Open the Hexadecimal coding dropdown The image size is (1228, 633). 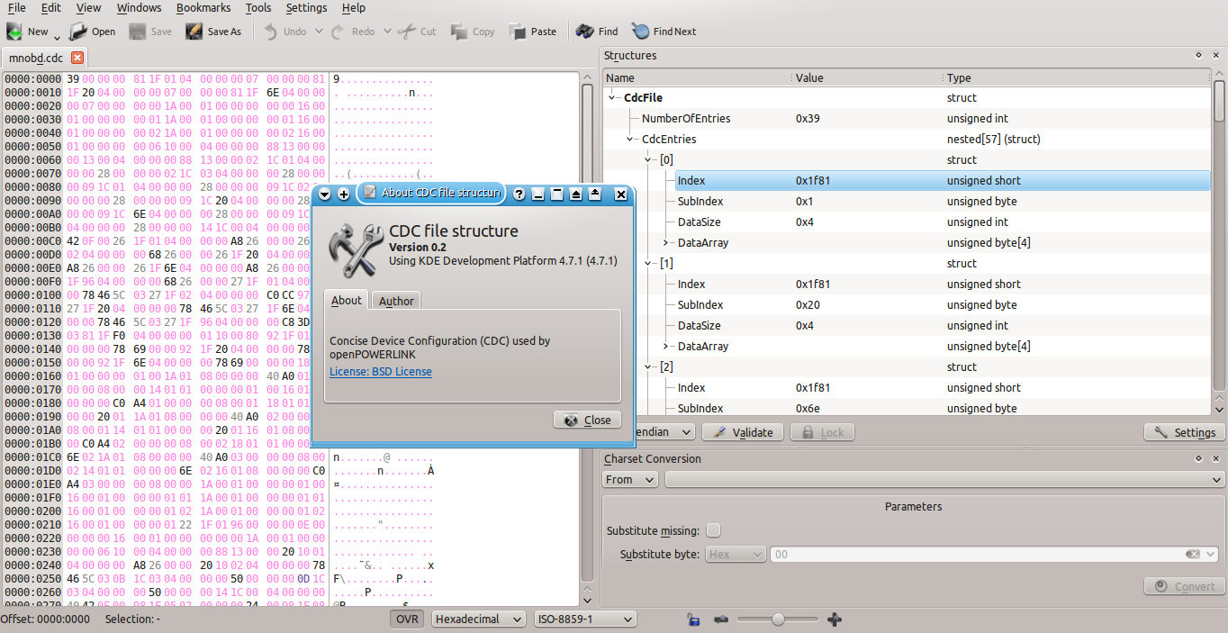pyautogui.click(x=478, y=619)
